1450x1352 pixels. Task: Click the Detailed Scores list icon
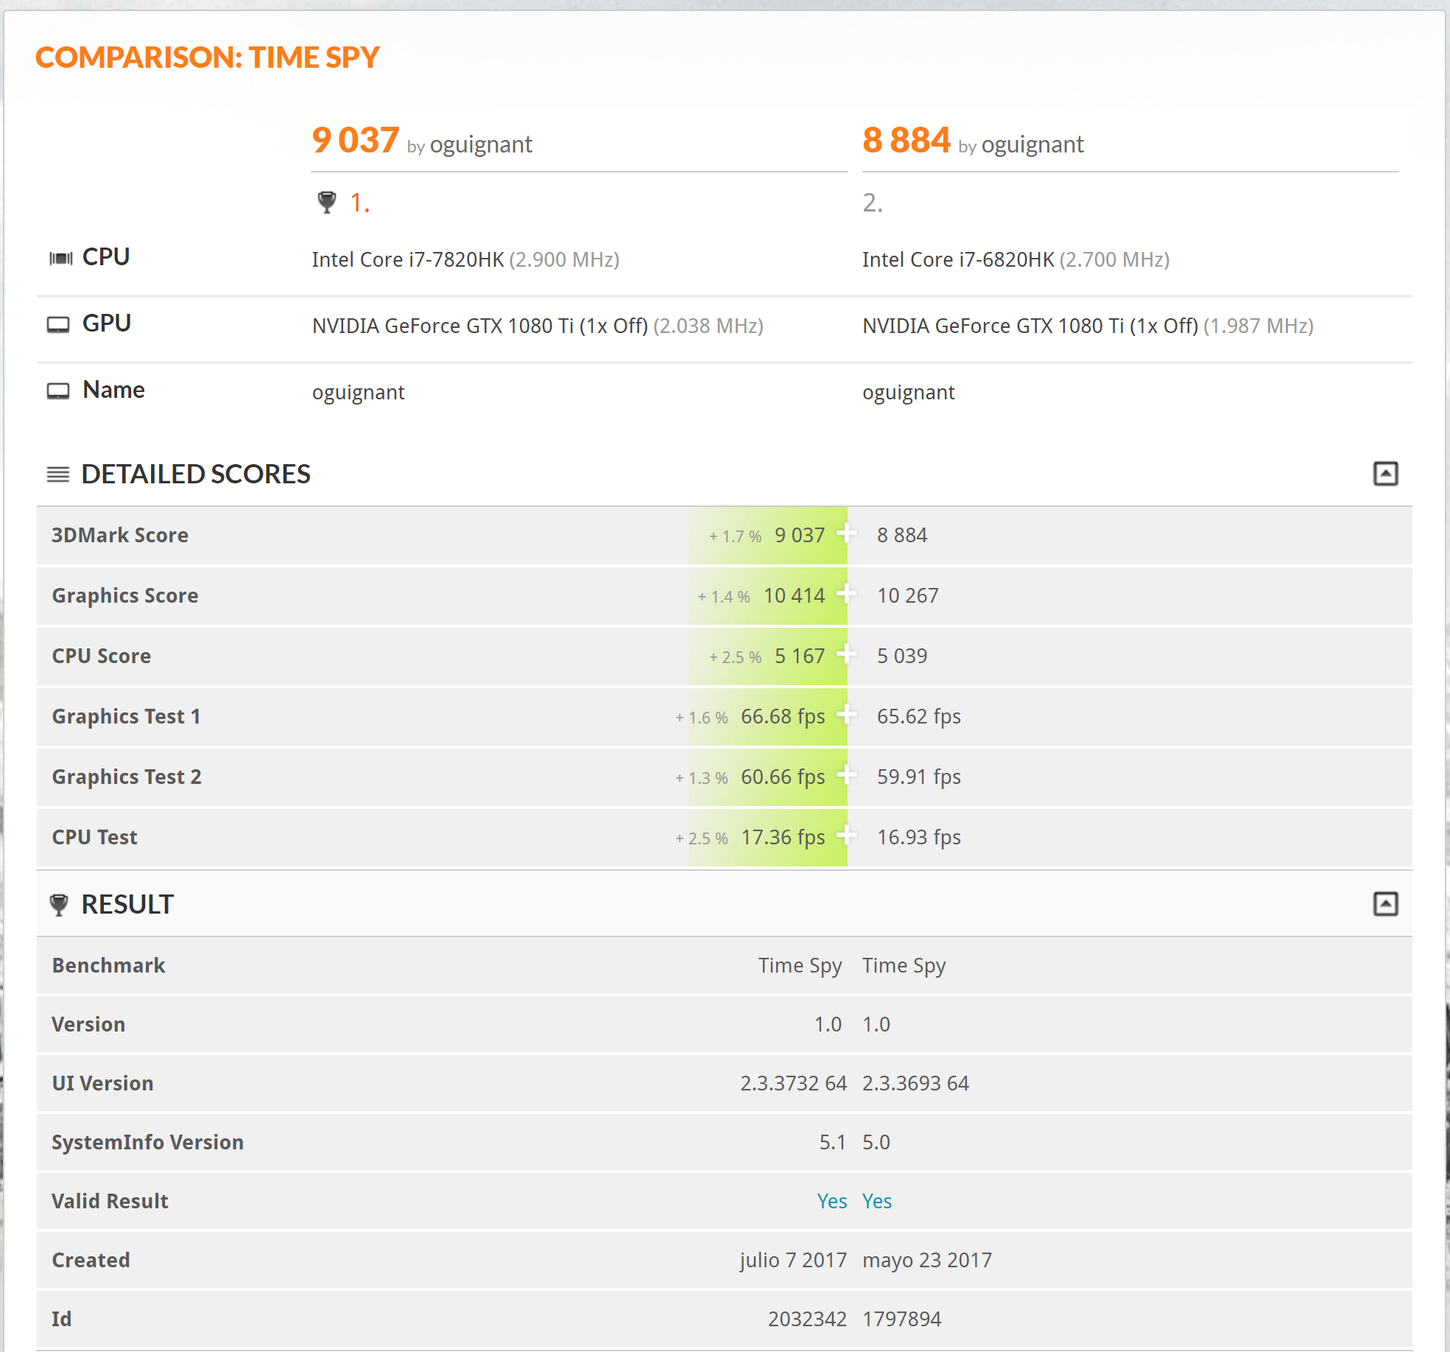click(58, 474)
